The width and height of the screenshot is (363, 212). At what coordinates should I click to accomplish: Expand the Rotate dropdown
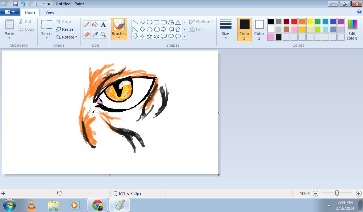(x=77, y=37)
